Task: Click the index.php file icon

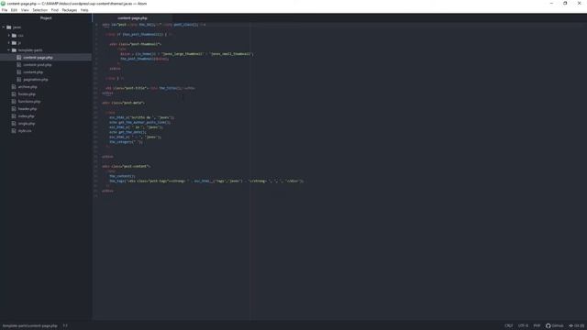Action: [14, 116]
